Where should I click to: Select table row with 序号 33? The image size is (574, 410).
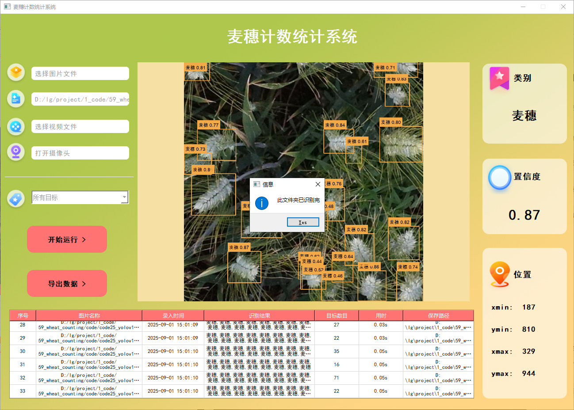pyautogui.click(x=241, y=391)
